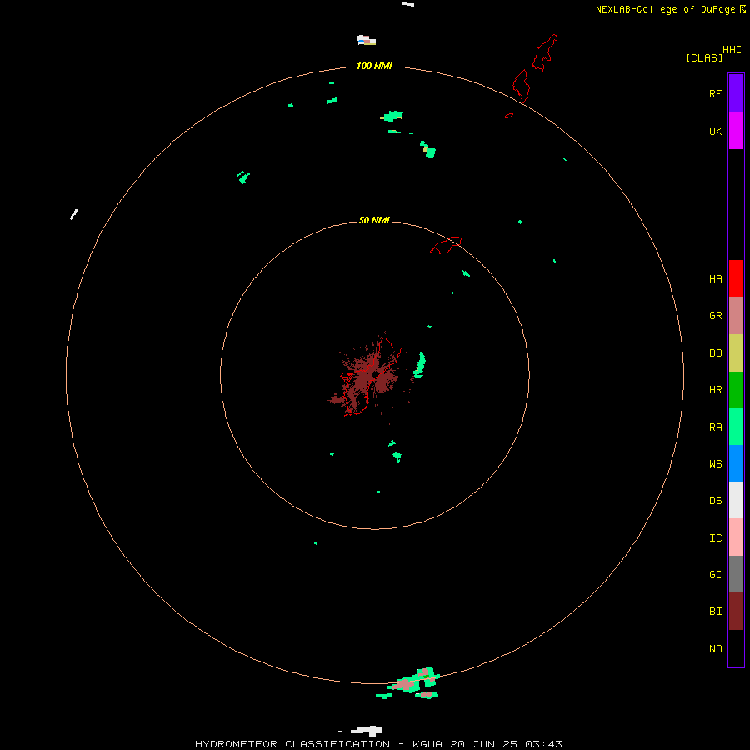750x750 pixels.
Task: Click the NEXLAB-College of DuPage credit text
Action: 665,9
